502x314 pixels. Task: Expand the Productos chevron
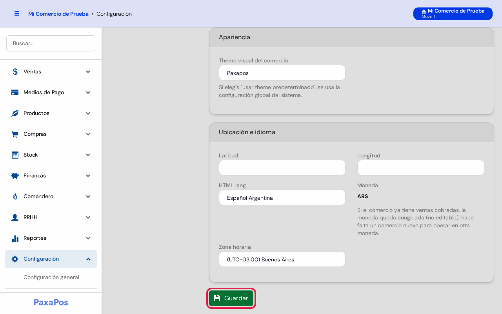coord(88,113)
